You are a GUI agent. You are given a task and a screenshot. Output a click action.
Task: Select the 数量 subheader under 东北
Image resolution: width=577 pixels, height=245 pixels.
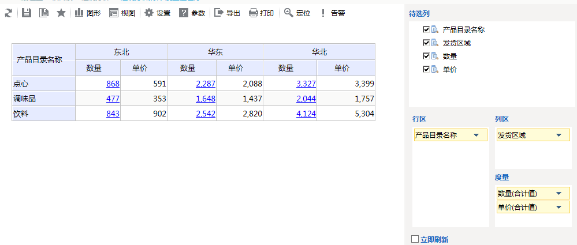(98, 68)
